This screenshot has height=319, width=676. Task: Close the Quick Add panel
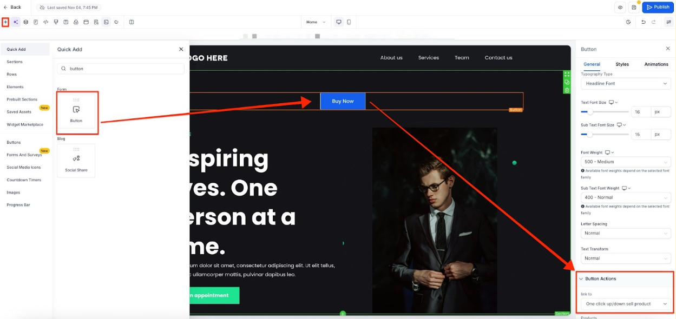(181, 49)
